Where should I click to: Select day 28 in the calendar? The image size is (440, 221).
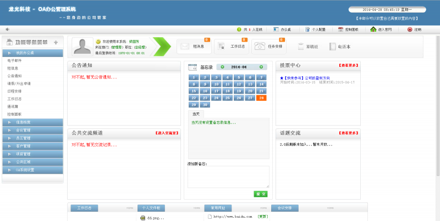click(261, 98)
